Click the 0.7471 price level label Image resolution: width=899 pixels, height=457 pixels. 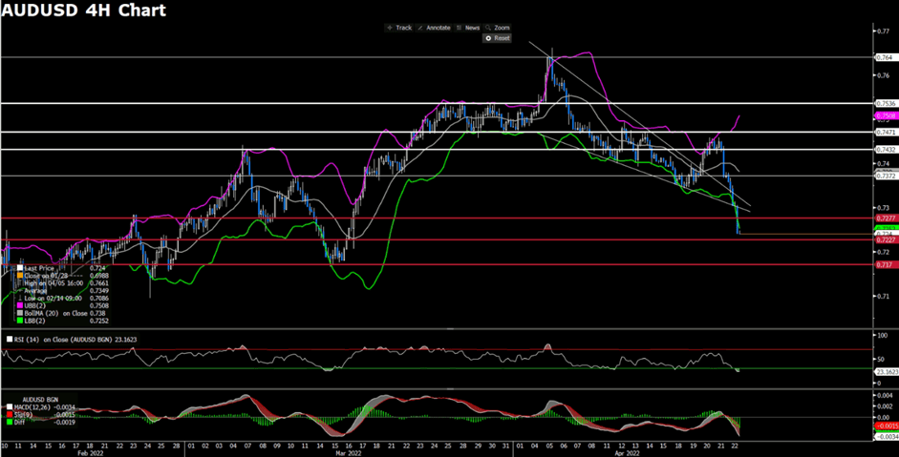[886, 133]
